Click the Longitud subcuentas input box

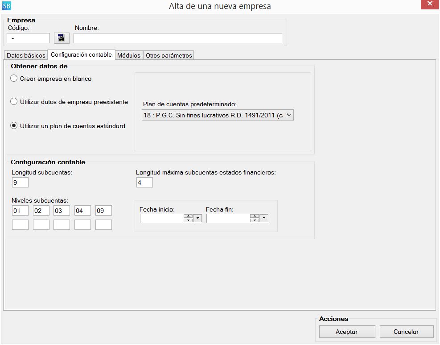(x=20, y=182)
